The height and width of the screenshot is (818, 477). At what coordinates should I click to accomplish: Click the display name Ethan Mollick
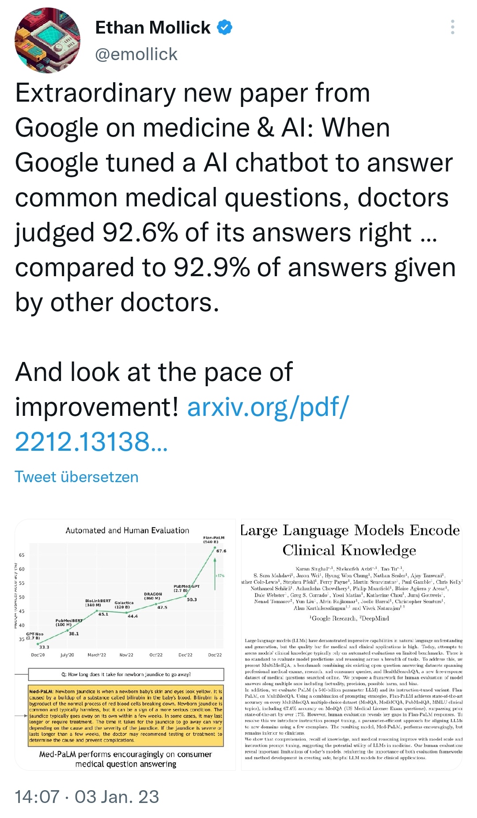(x=153, y=27)
